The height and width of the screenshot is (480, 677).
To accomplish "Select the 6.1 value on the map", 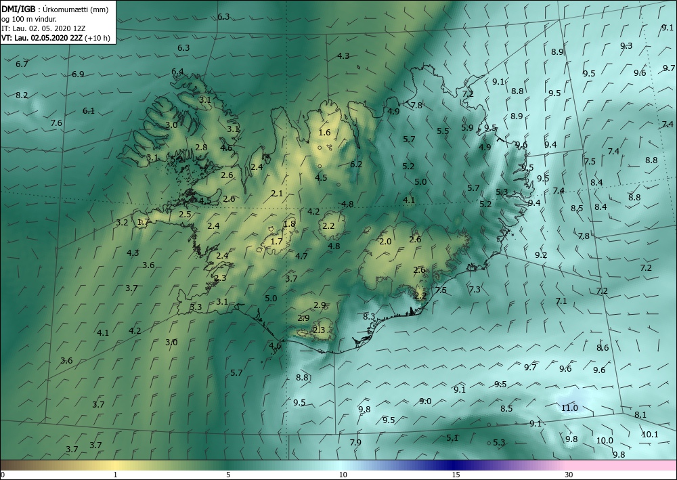I will click(89, 111).
